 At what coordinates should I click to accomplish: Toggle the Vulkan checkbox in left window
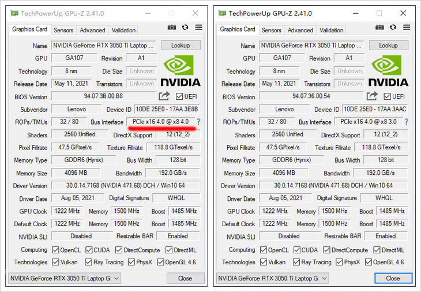[x=56, y=262]
